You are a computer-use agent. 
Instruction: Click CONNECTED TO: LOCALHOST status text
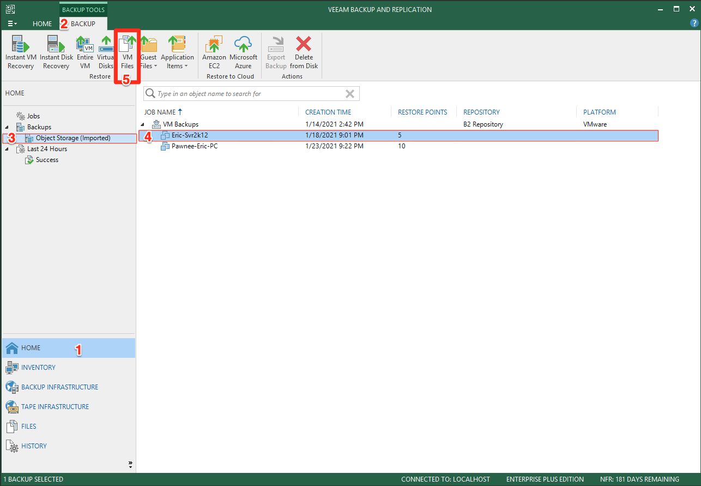coord(445,479)
